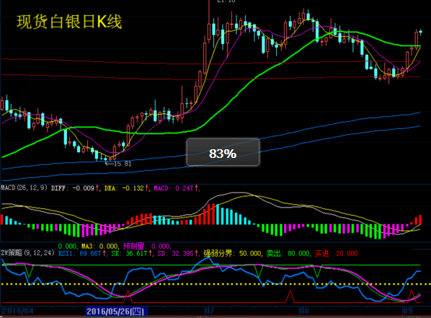Select the highlighted 2016/05/26 date label
The image size is (431, 318).
[x=117, y=312]
